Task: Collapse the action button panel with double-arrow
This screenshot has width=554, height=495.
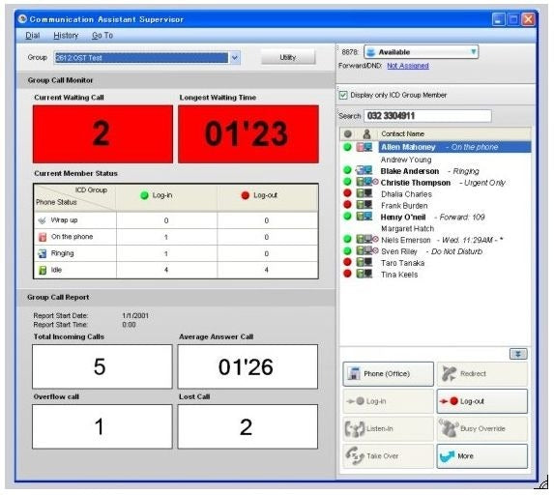Action: (518, 354)
